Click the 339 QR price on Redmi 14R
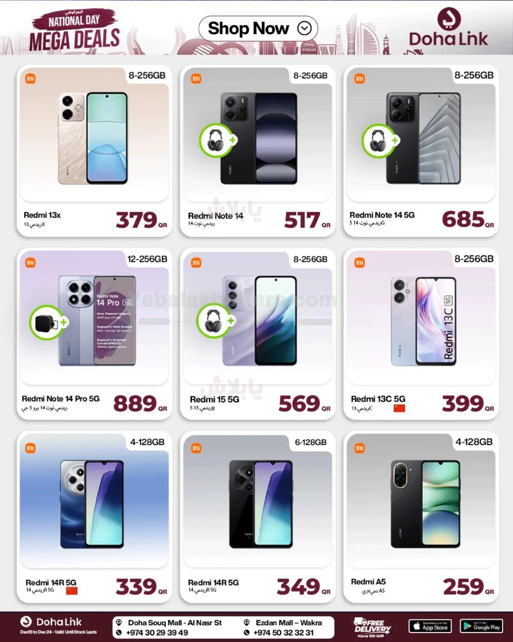 point(141,586)
